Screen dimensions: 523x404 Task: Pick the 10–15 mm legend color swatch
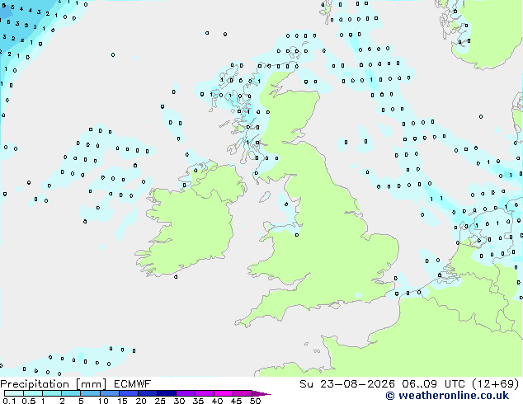pyautogui.click(x=109, y=393)
